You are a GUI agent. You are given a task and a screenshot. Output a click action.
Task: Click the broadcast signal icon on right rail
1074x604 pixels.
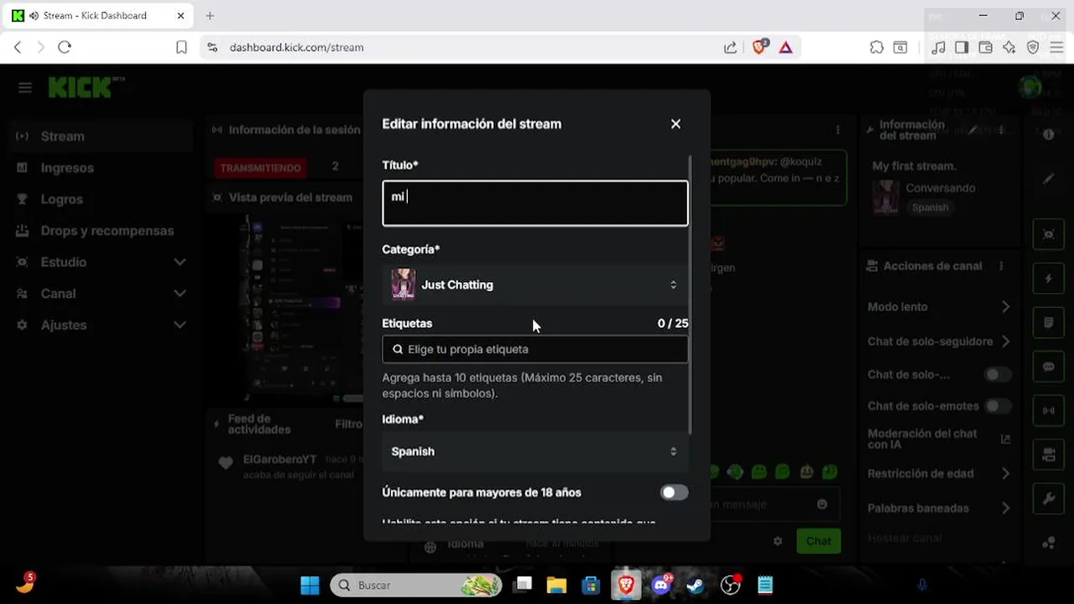(x=1049, y=410)
